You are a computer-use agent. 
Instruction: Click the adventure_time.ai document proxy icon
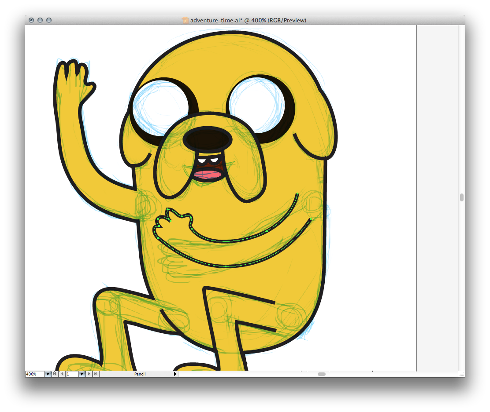coord(185,20)
